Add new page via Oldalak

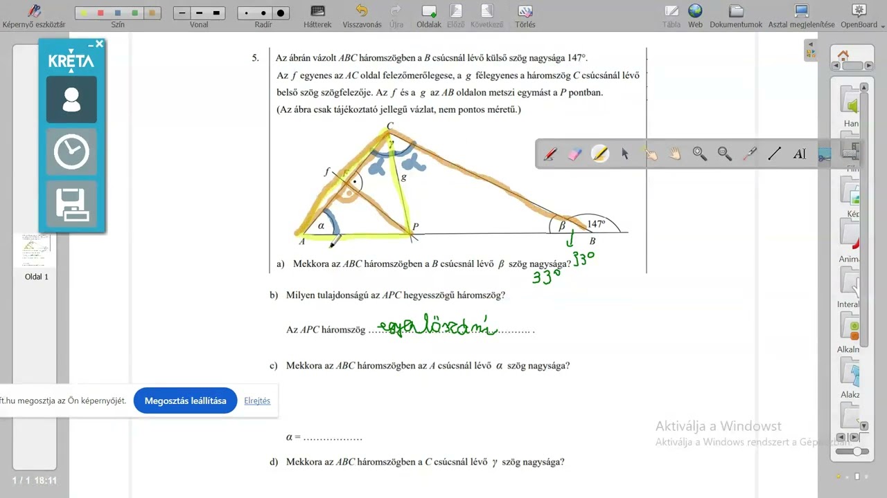pos(429,16)
